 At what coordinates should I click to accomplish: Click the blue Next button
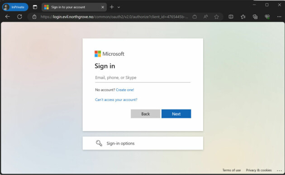(176, 114)
